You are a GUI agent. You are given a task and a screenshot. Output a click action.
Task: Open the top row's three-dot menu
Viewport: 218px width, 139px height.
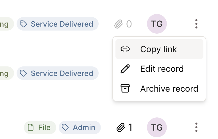196,24
